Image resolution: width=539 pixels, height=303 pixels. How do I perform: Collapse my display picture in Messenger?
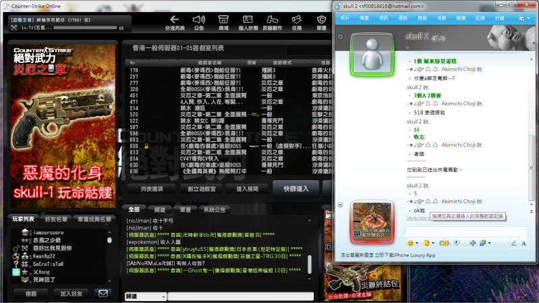click(x=340, y=204)
